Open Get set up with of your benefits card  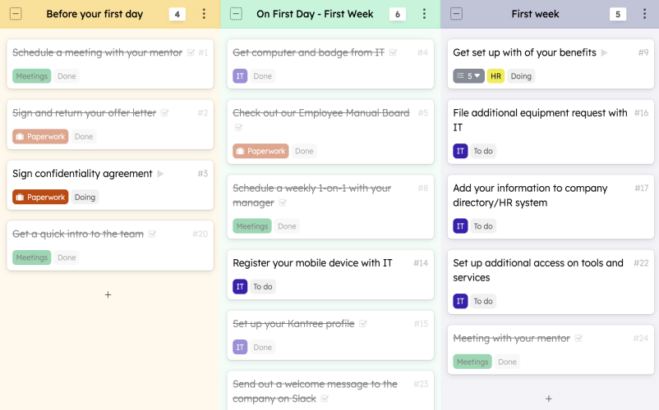(524, 52)
